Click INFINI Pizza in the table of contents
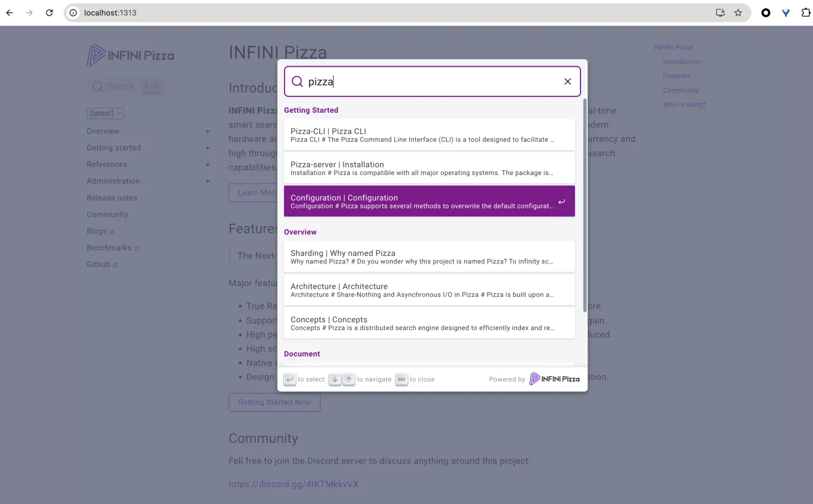The height and width of the screenshot is (504, 813). tap(673, 48)
